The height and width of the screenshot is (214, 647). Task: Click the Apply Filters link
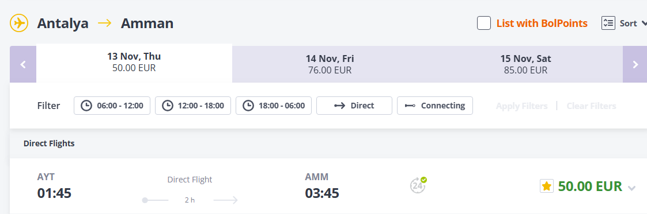521,106
